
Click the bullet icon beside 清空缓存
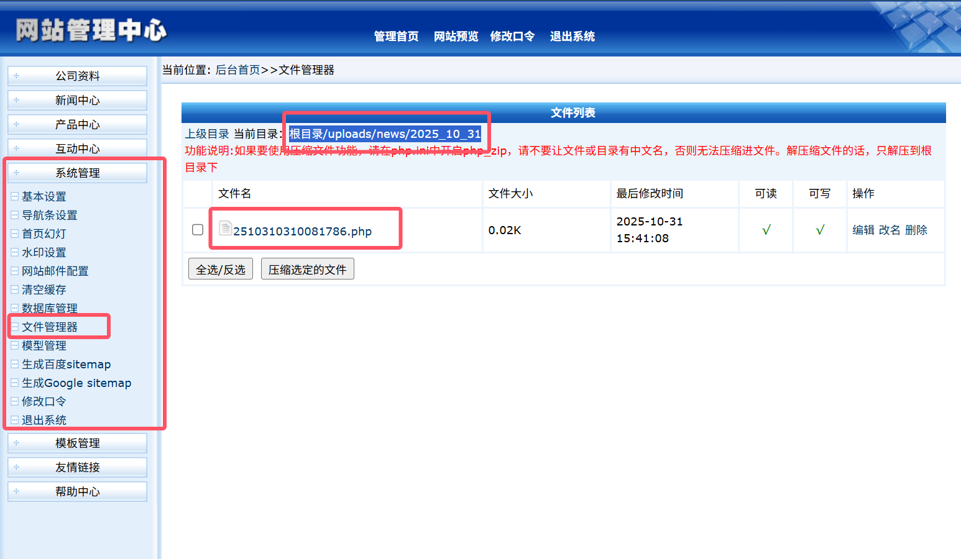15,289
